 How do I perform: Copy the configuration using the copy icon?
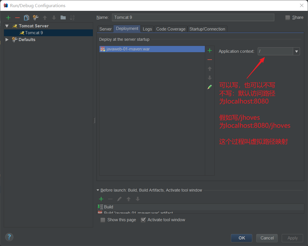tap(27, 18)
